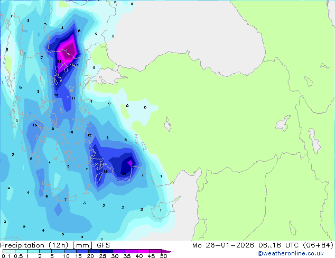Click the weatheronline.co.uk copyright link
The image size is (335, 258).
291,253
